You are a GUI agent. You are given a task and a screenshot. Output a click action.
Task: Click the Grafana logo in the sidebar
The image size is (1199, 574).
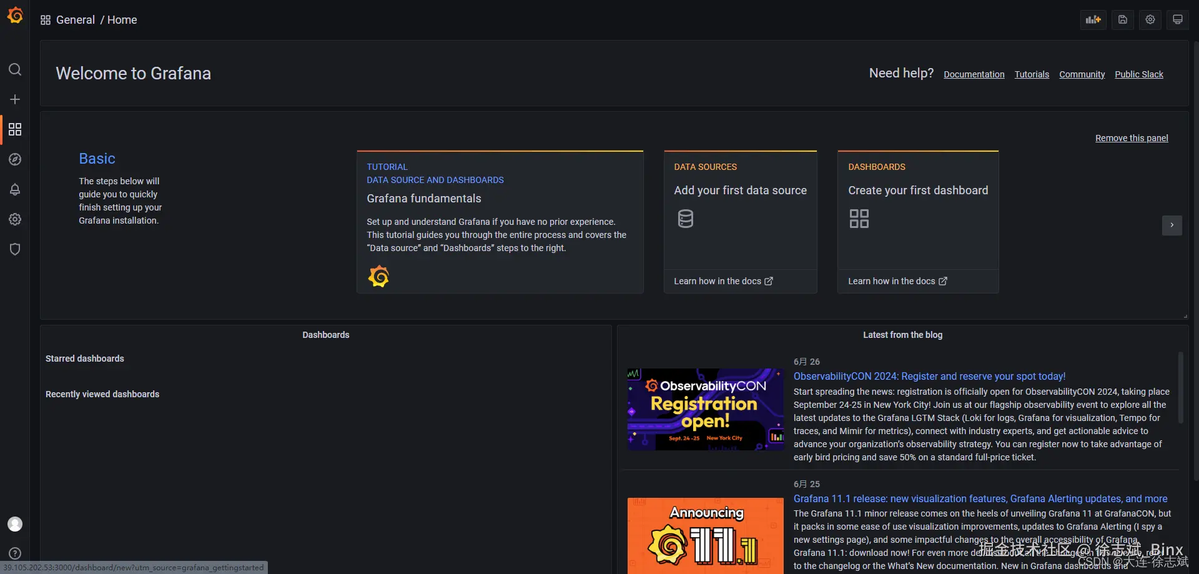[x=15, y=15]
